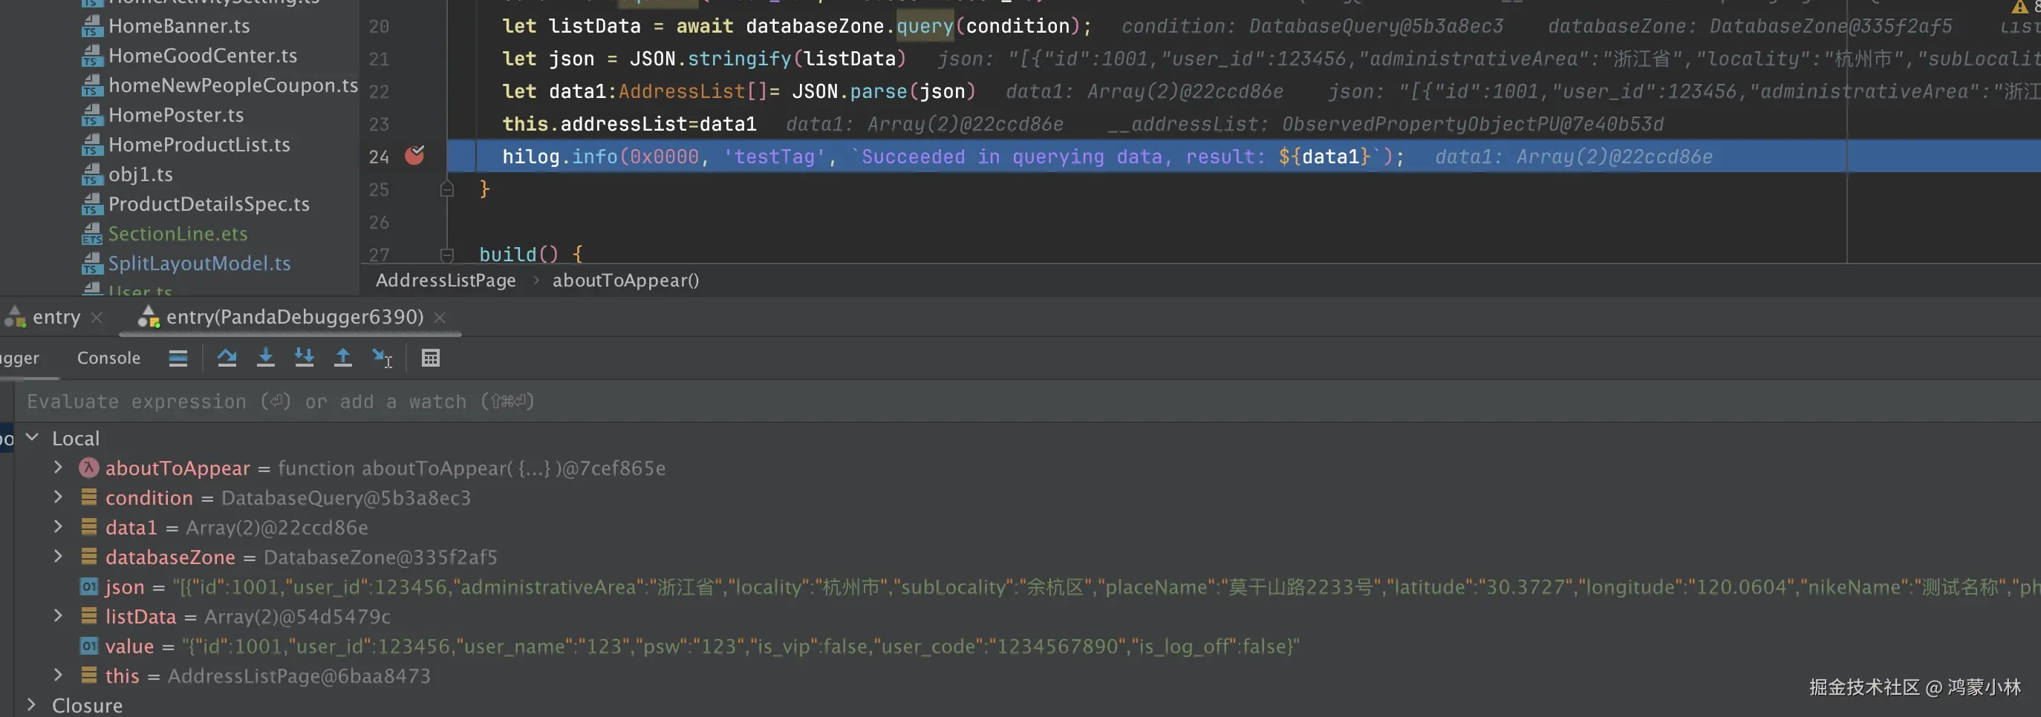Click the Force Step Into icon
2041x717 pixels.
pos(305,358)
